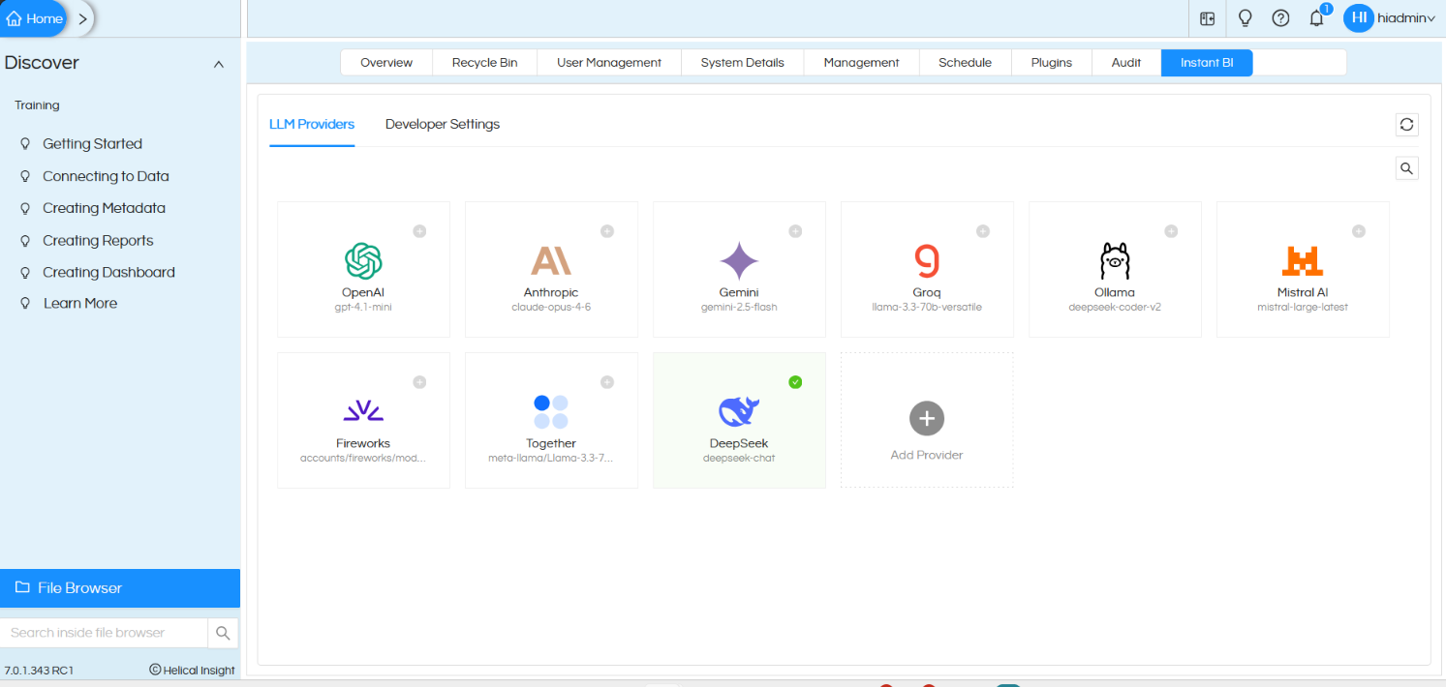
Task: Click the lightbulb icon in the top bar
Action: coord(1246,18)
